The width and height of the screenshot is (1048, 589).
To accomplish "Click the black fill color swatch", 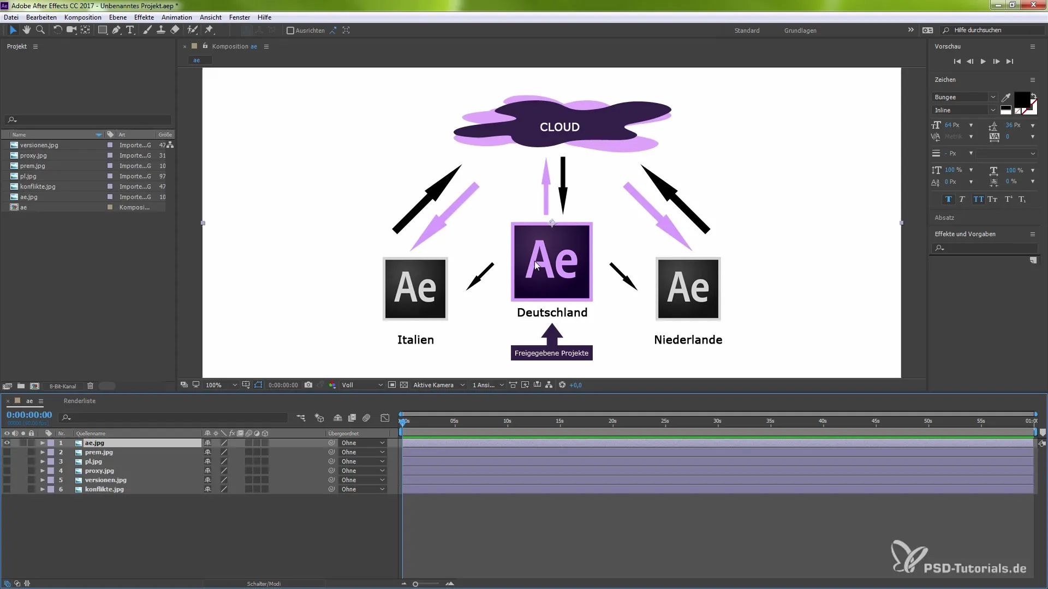I will [x=1022, y=99].
